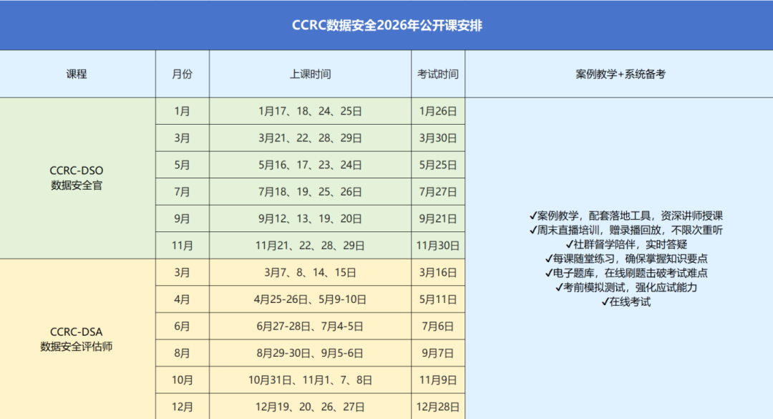The width and height of the screenshot is (773, 419).
Task: Select the 11月30日 exam date cell
Action: click(x=438, y=245)
